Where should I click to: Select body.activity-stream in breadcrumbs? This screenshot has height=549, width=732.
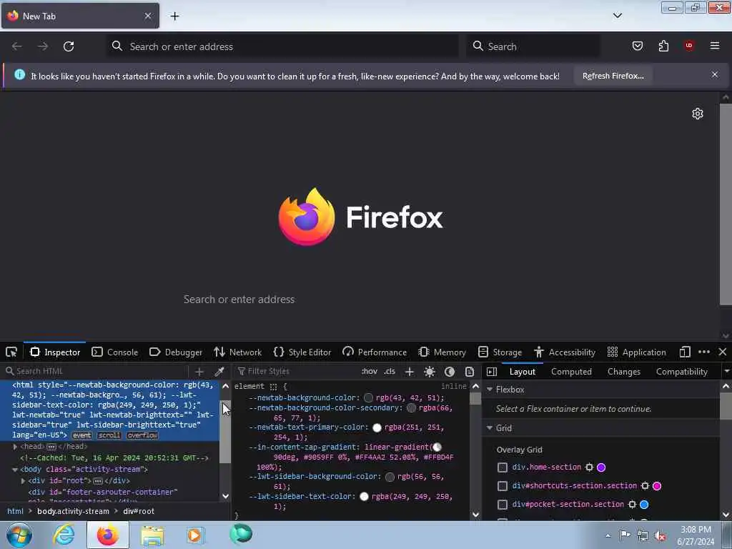[74, 511]
